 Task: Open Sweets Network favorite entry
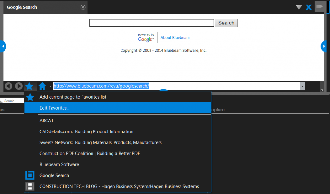pos(100,142)
